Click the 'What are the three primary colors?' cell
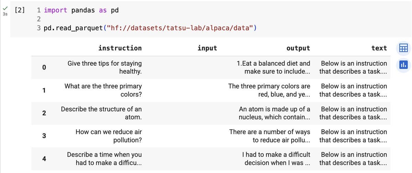This screenshot has height=173, width=412. pos(103,90)
